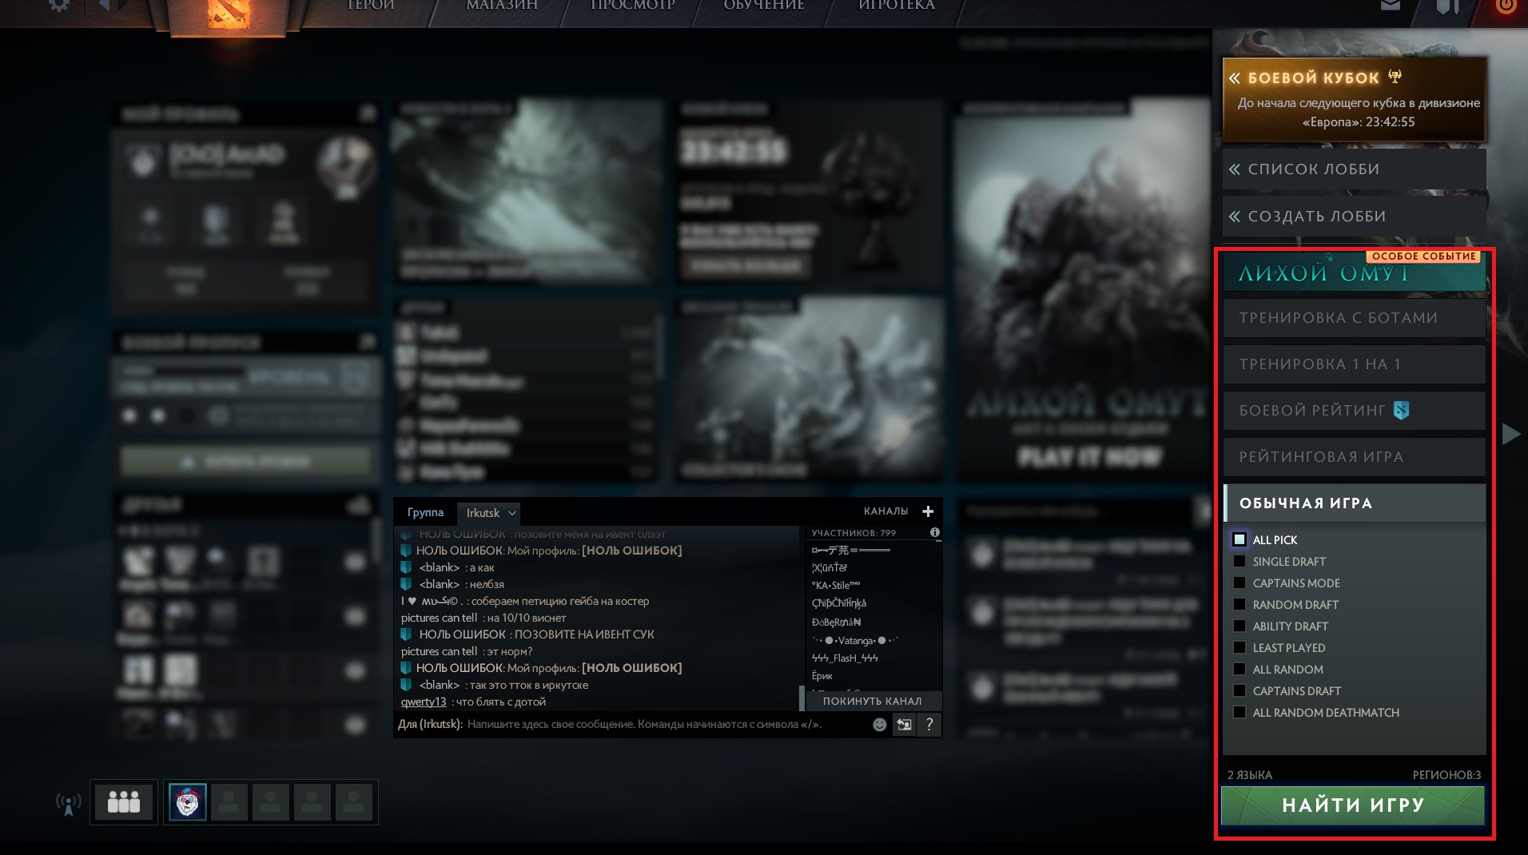Image resolution: width=1528 pixels, height=855 pixels.
Task: Check the CAPTAINS MODE option
Action: click(1240, 583)
